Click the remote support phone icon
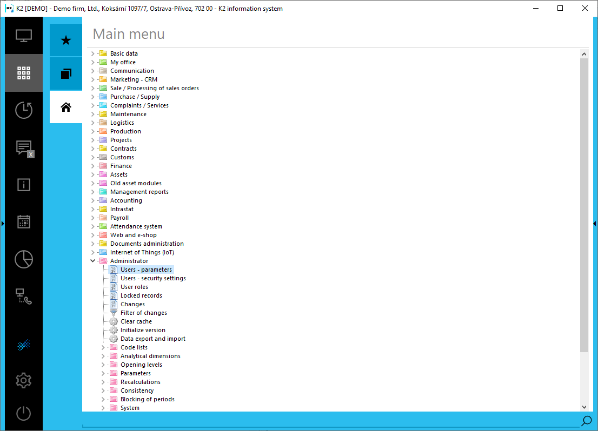Viewport: 598px width, 431px height. [x=24, y=297]
